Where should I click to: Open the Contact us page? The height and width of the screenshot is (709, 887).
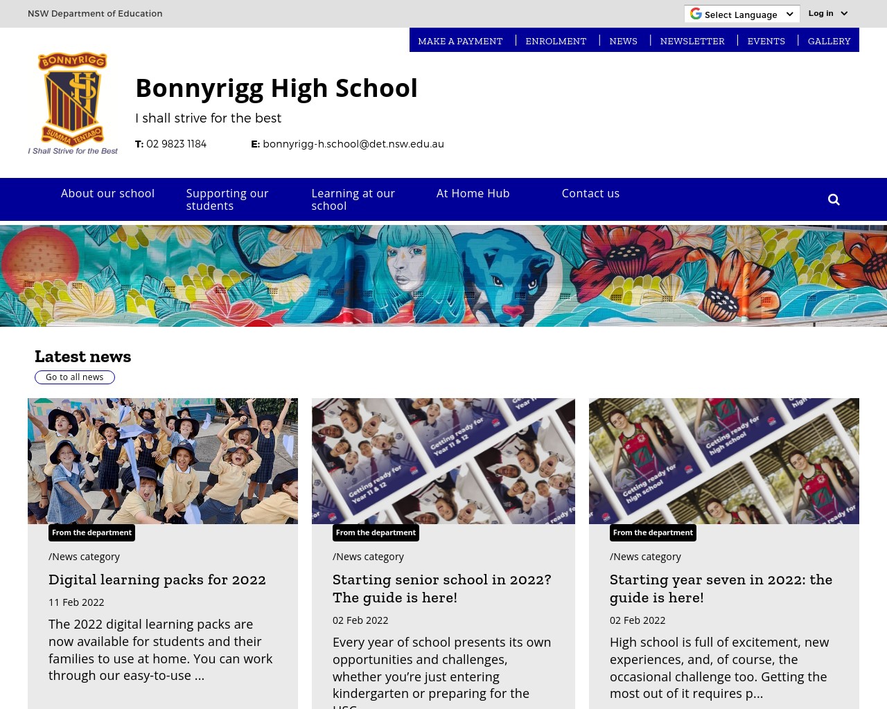point(590,193)
